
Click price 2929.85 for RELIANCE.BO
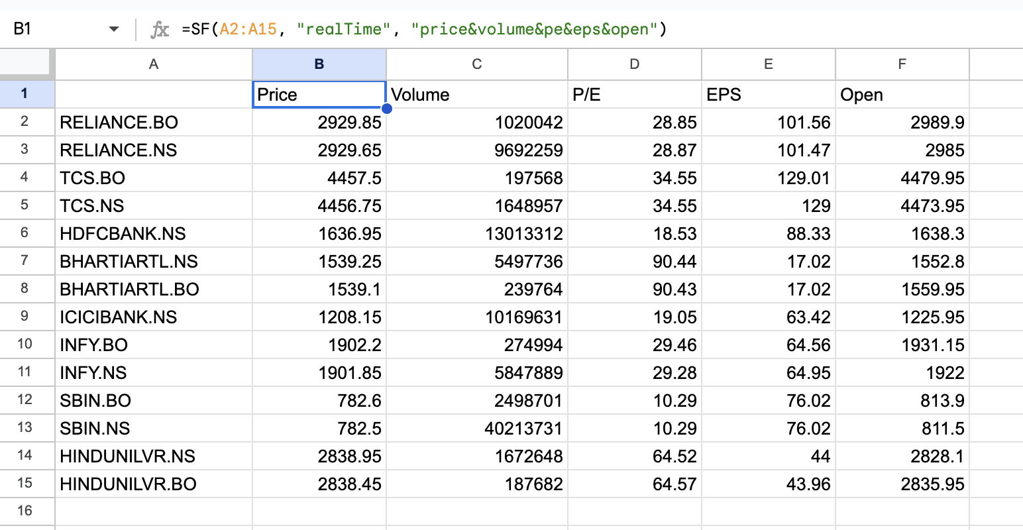coord(319,122)
